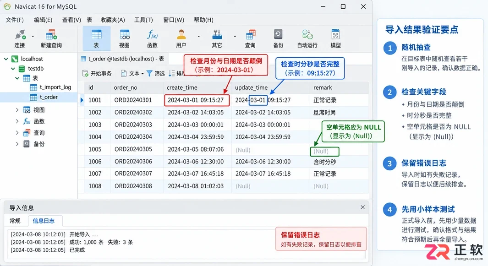Screen dimensions: 488x266
Task: Expand the 备份 tree node
Action: click(17, 144)
